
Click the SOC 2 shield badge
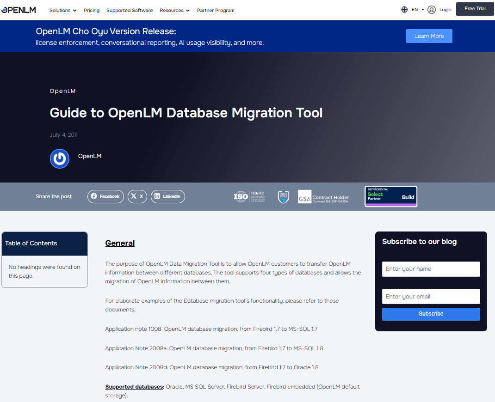click(284, 197)
